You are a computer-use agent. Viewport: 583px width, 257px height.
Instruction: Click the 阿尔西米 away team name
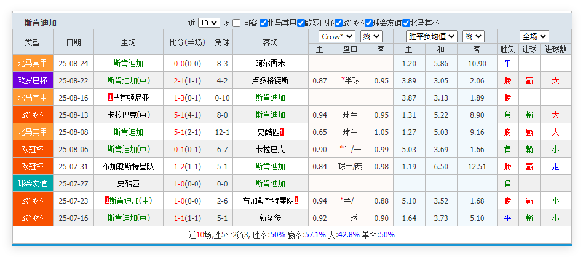[x=270, y=63]
